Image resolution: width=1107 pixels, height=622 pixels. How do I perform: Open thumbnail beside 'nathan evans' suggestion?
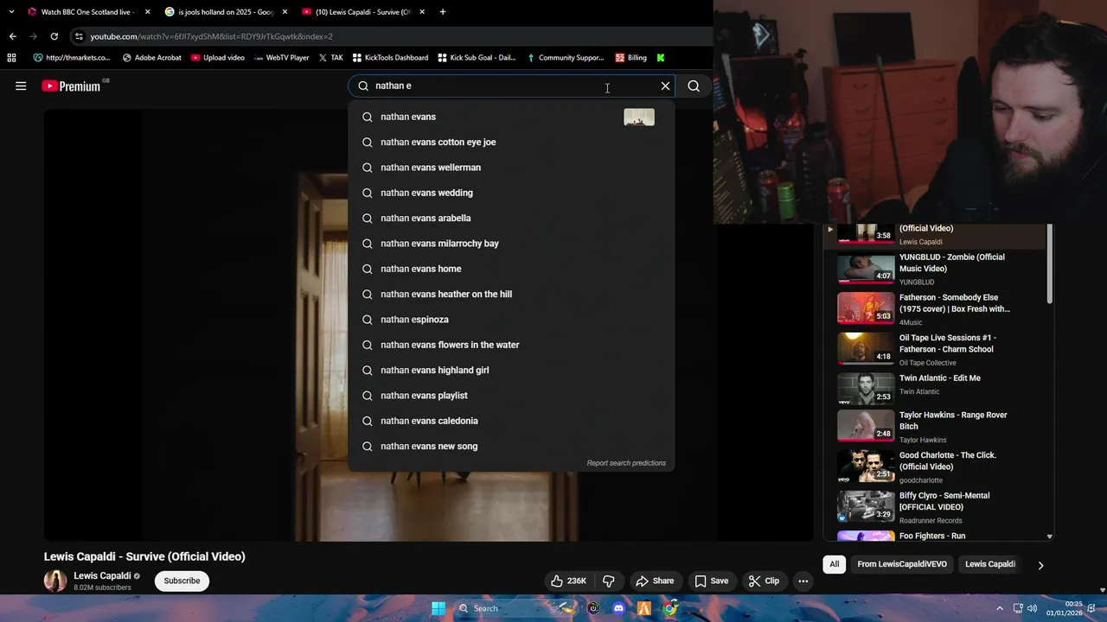(639, 117)
